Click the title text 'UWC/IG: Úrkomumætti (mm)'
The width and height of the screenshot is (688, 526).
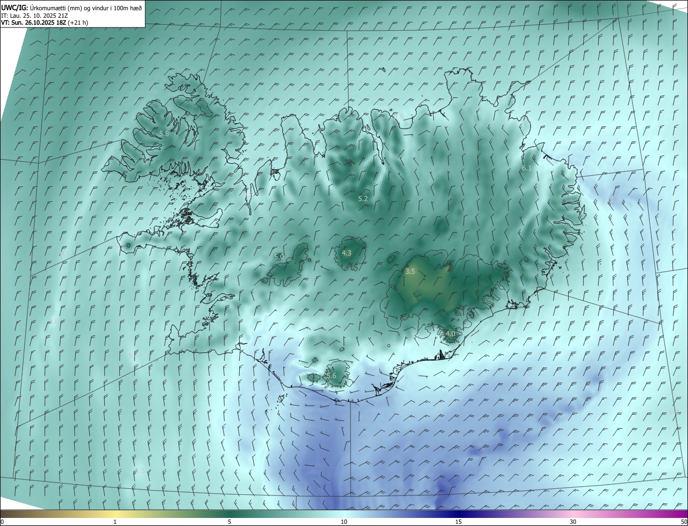(x=41, y=8)
